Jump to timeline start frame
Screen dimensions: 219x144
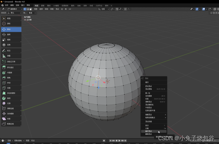click(110, 141)
